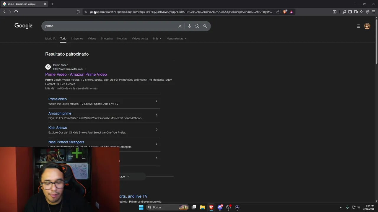Expand the 'Herramientas' dropdown

tap(176, 39)
